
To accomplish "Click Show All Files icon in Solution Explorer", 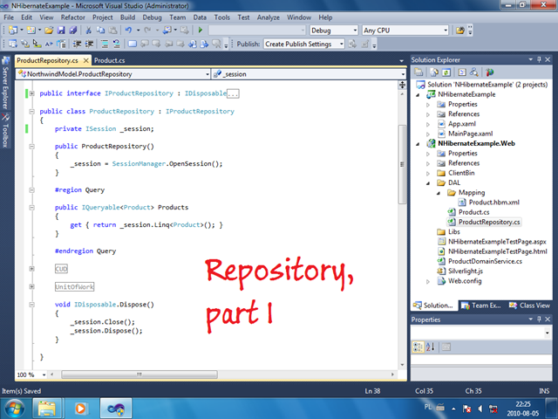I will (434, 72).
